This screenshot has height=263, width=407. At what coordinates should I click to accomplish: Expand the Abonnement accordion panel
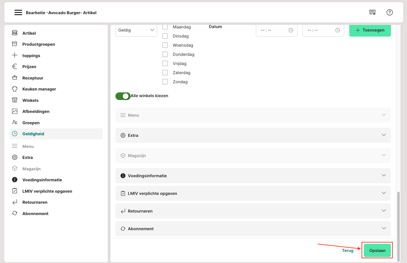(x=253, y=229)
